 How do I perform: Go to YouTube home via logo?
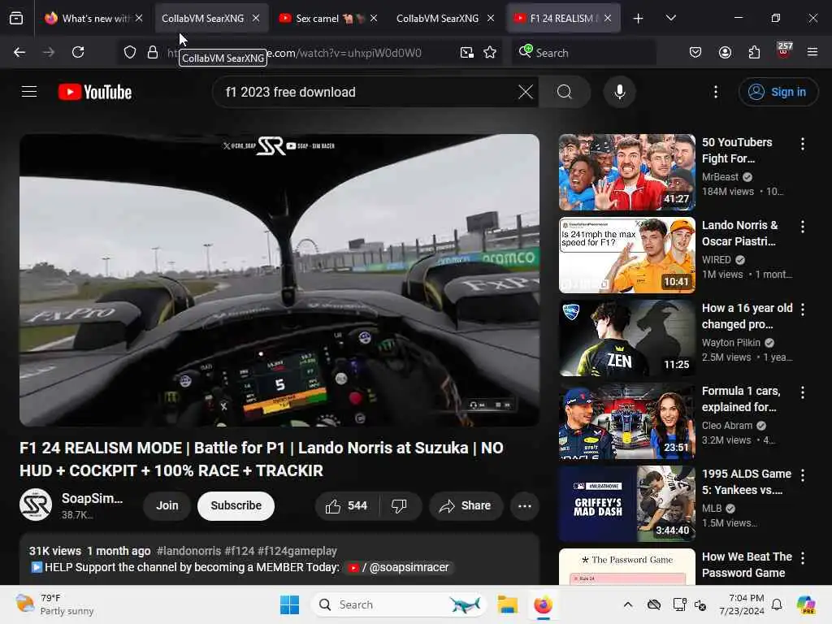coord(95,92)
